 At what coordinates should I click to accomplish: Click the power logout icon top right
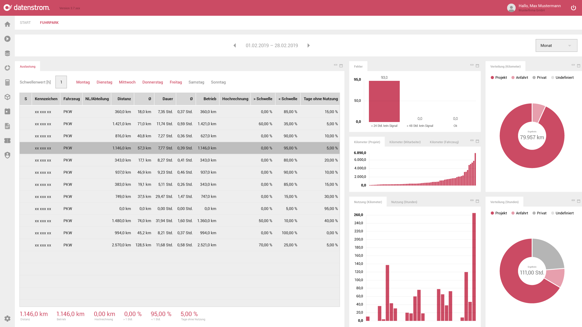tap(574, 8)
